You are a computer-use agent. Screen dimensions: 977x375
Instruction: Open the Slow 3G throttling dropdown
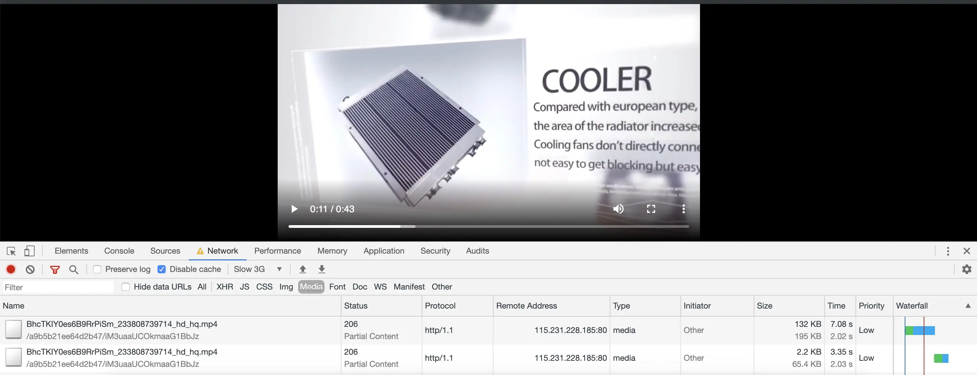(258, 269)
